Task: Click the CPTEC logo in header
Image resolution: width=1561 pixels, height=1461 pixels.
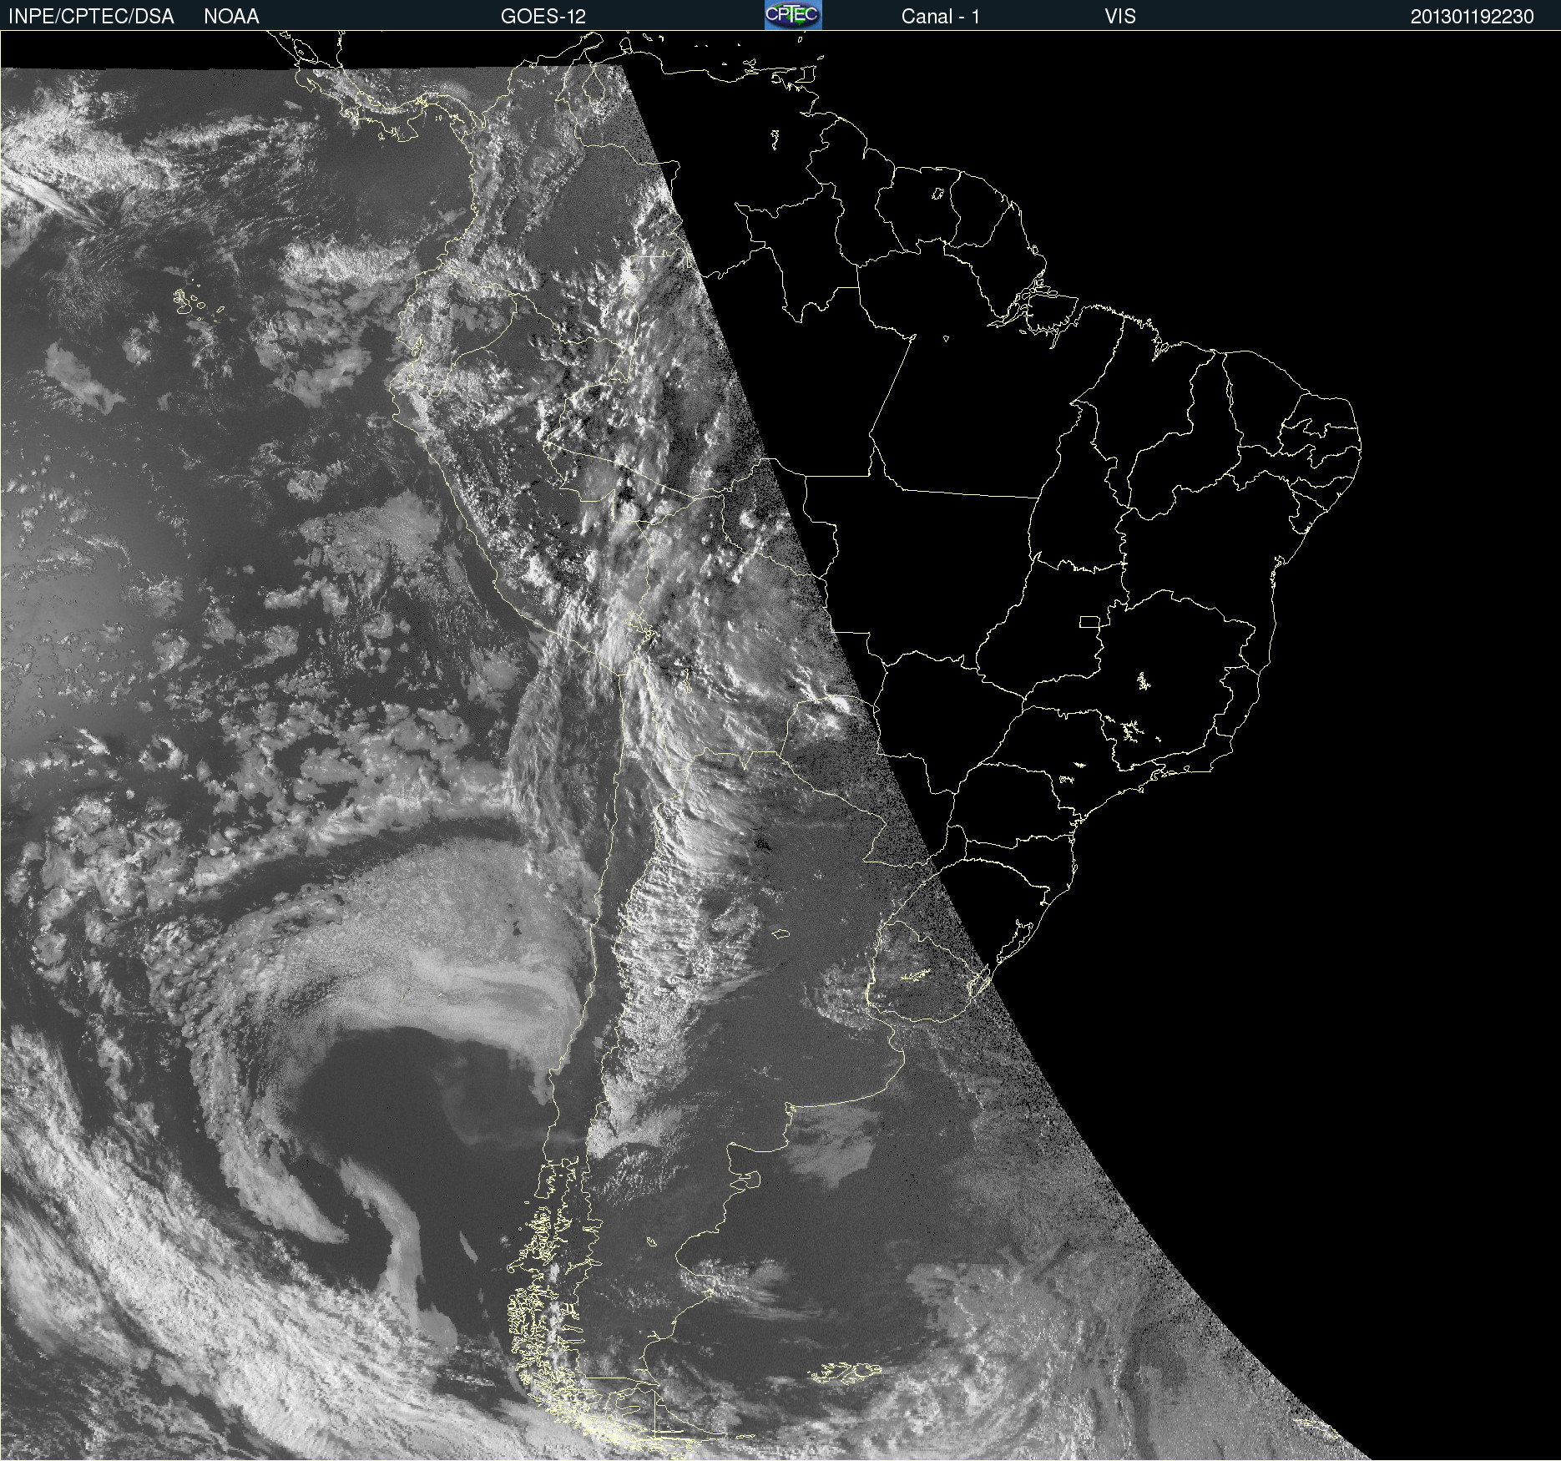Action: (793, 15)
